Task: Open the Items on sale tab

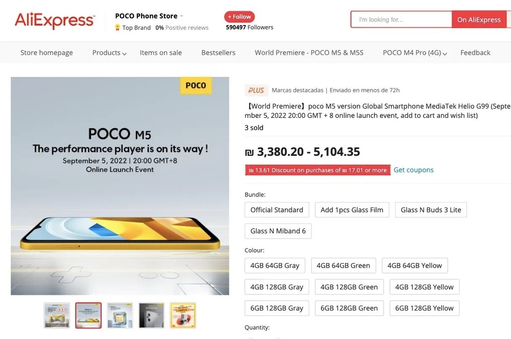Action: 160,53
